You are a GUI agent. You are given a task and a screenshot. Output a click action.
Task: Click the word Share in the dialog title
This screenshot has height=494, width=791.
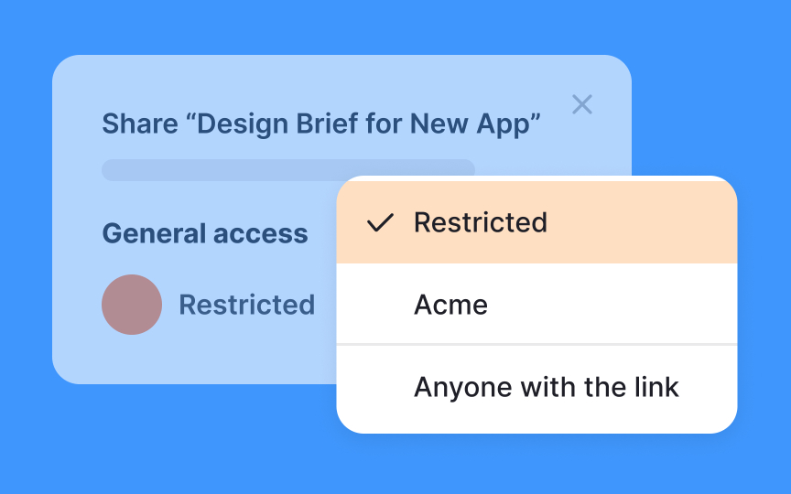pyautogui.click(x=139, y=123)
